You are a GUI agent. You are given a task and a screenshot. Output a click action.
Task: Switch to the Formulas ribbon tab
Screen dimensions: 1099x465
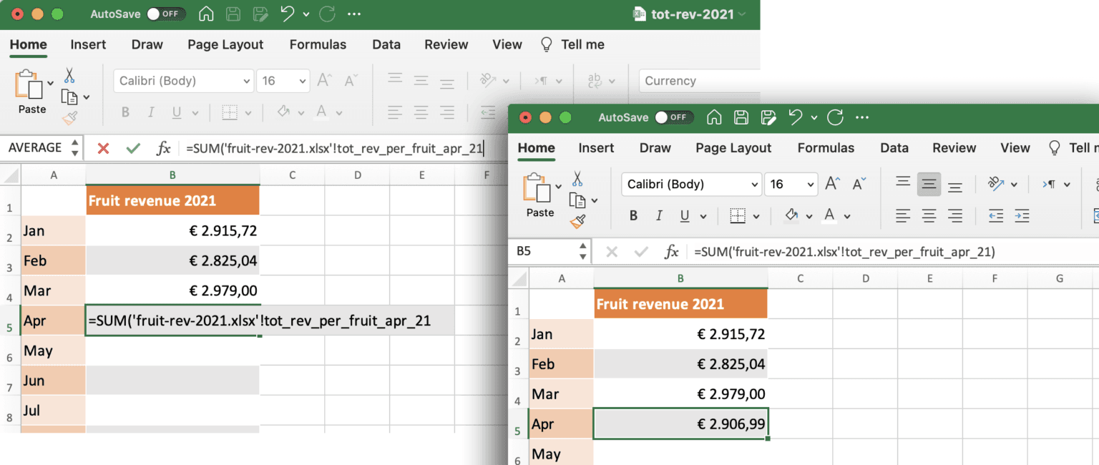coord(826,148)
